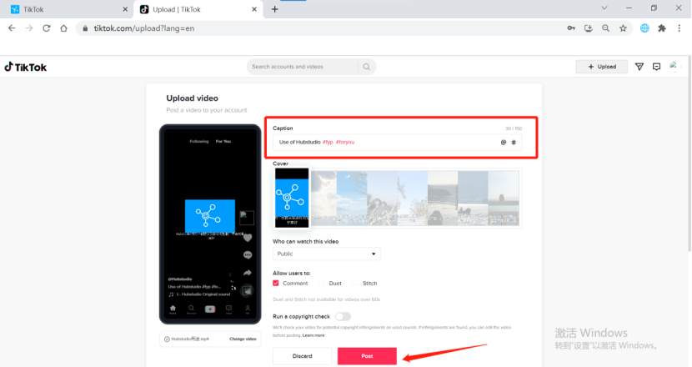Image resolution: width=692 pixels, height=367 pixels.
Task: Open the inbox notifications icon
Action: pyautogui.click(x=657, y=67)
